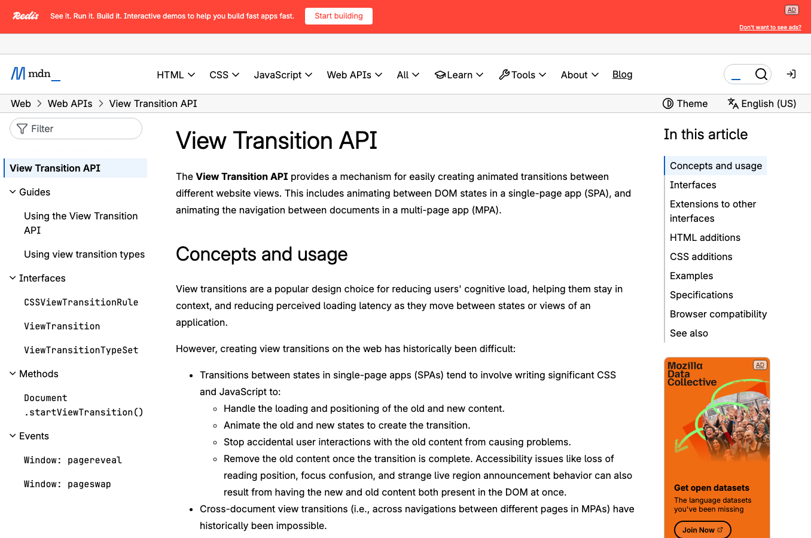Click the funnel icon in the Filter box
Screen dimensions: 811x538
pos(22,129)
